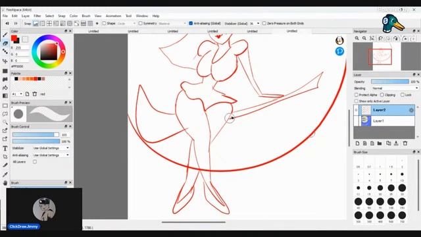The width and height of the screenshot is (421, 237).
Task: Open the Blending mode dropdown
Action: point(395,88)
